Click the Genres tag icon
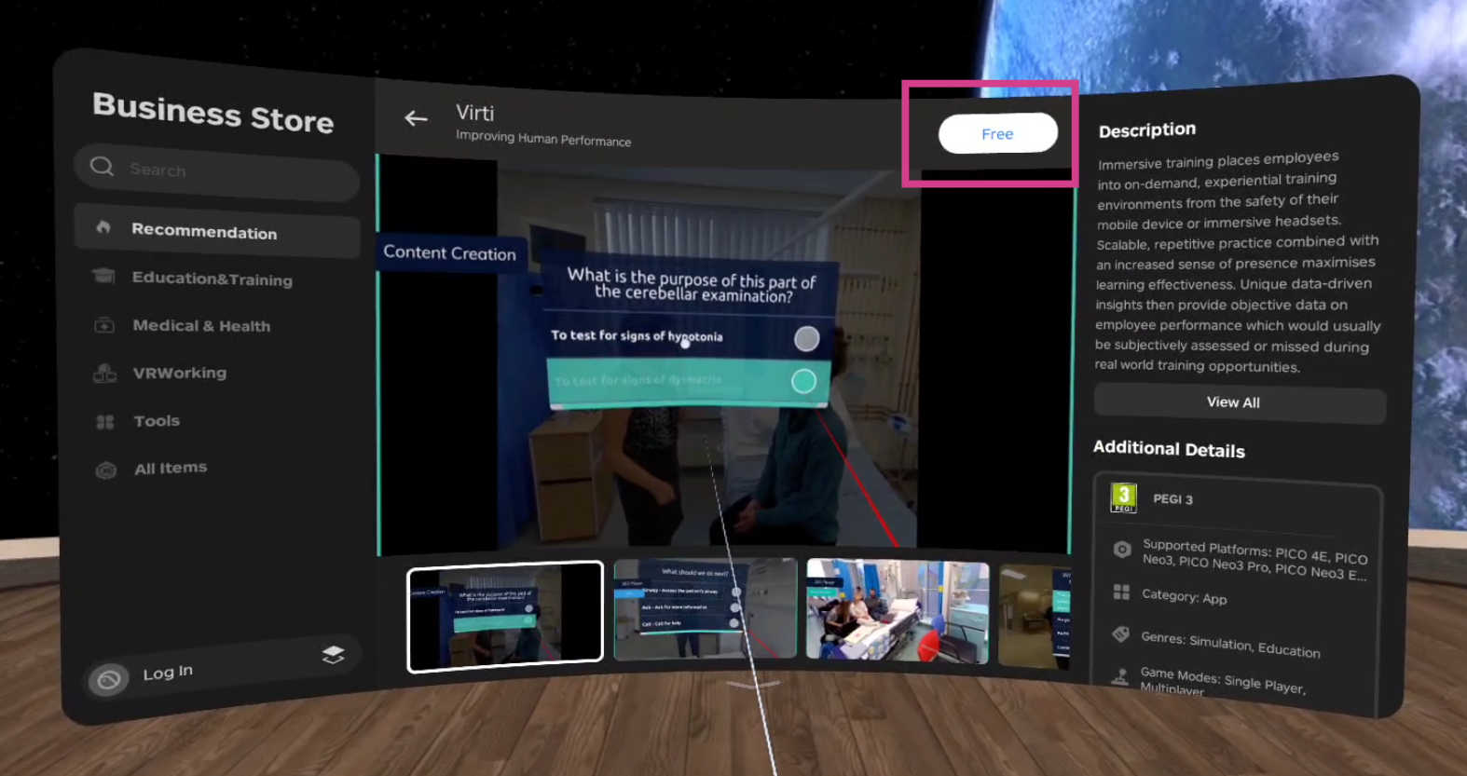This screenshot has width=1467, height=776. (x=1120, y=634)
